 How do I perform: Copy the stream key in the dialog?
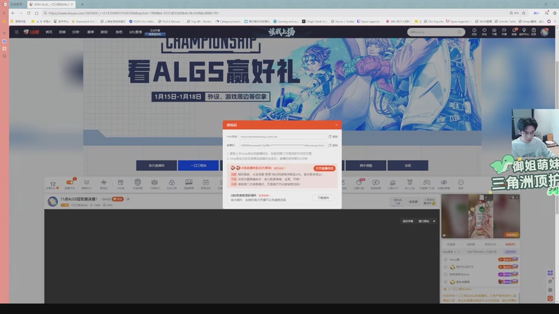click(x=333, y=145)
